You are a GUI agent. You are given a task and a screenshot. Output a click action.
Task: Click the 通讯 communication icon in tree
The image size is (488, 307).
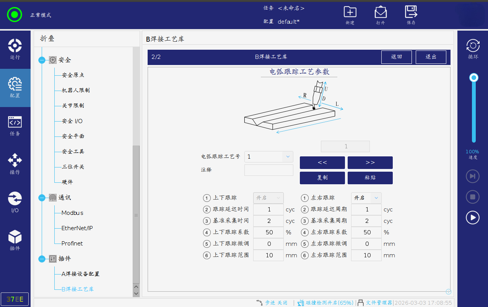(53, 198)
